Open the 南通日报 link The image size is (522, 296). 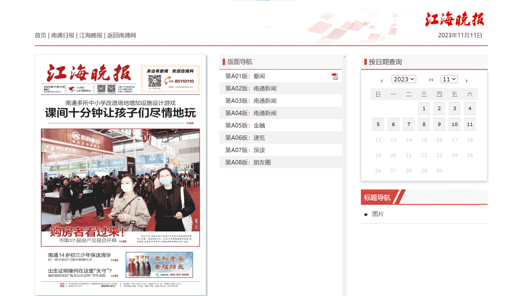[x=63, y=35]
